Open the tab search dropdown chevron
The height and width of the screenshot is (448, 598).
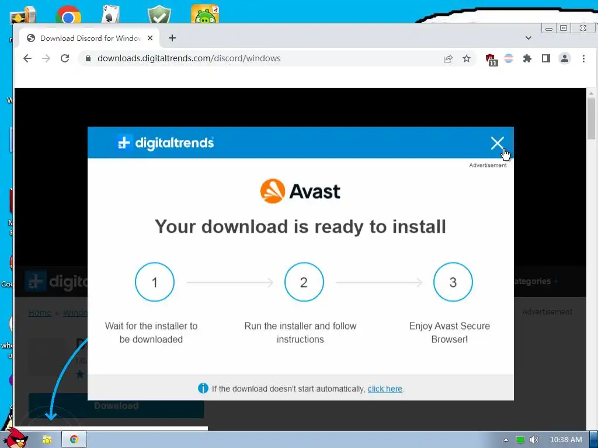coord(528,38)
